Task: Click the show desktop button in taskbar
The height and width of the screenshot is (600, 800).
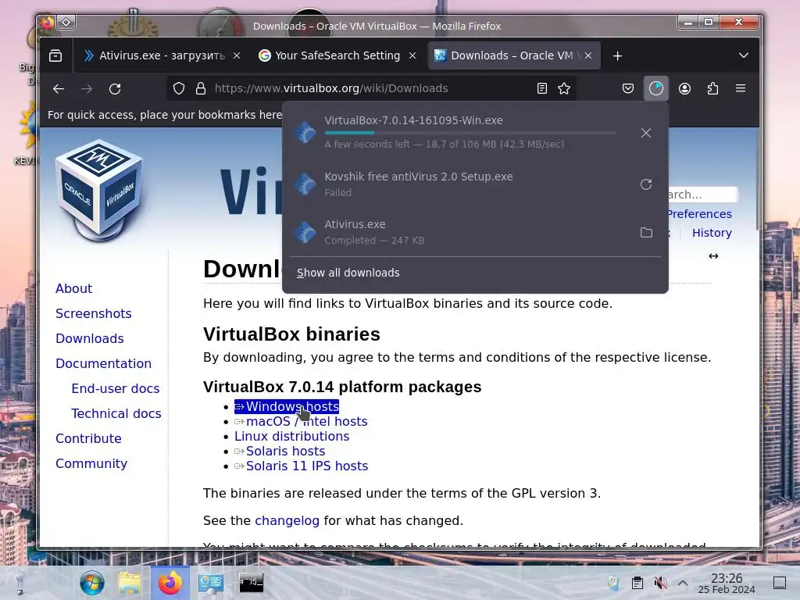Action: pos(779,583)
